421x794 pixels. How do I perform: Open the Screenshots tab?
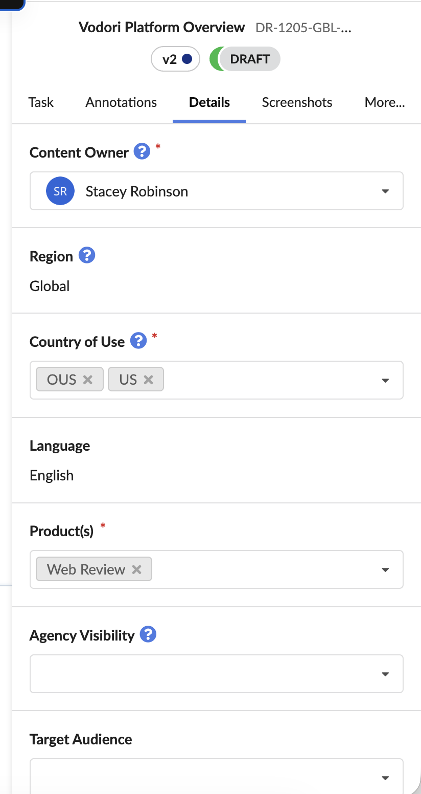297,102
